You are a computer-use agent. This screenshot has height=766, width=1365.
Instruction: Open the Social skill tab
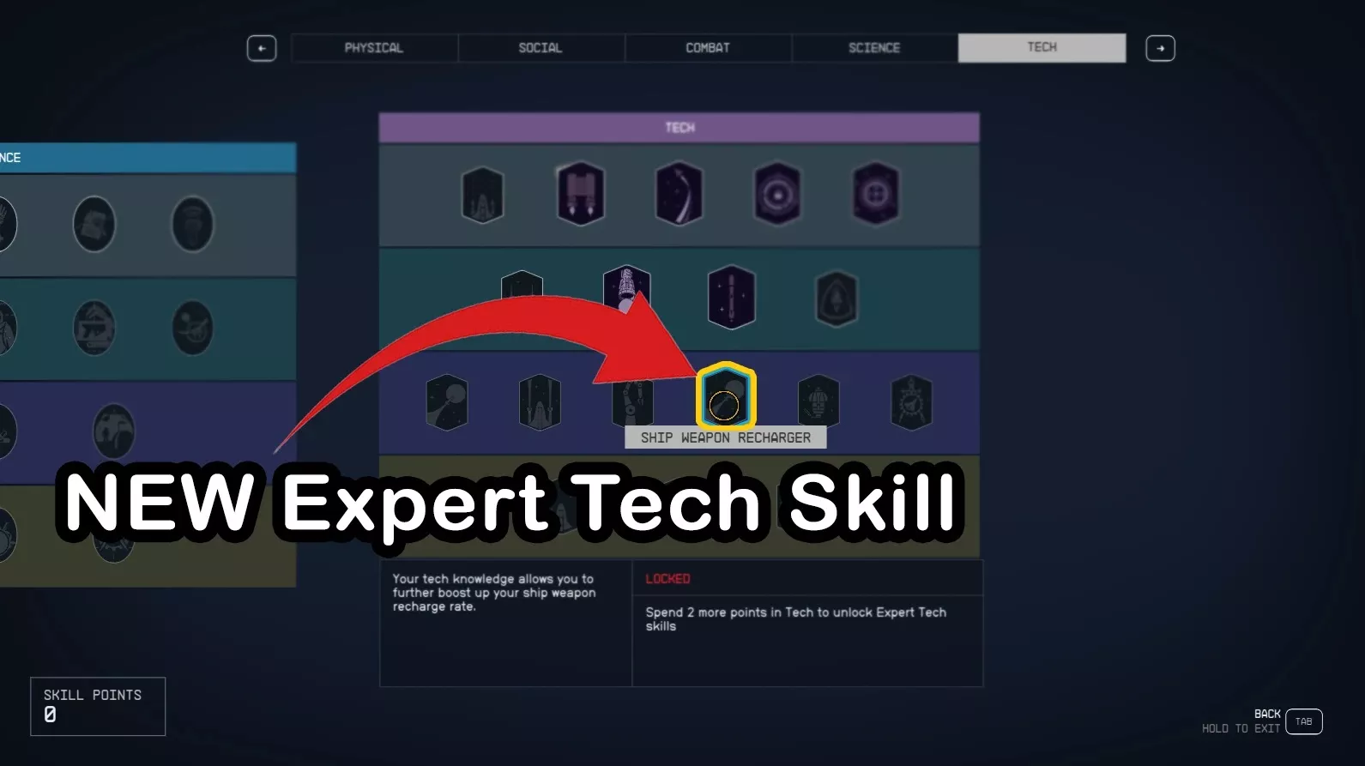coord(541,48)
